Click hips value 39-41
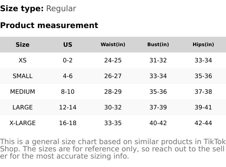This screenshot has width=226, height=167. pyautogui.click(x=203, y=107)
